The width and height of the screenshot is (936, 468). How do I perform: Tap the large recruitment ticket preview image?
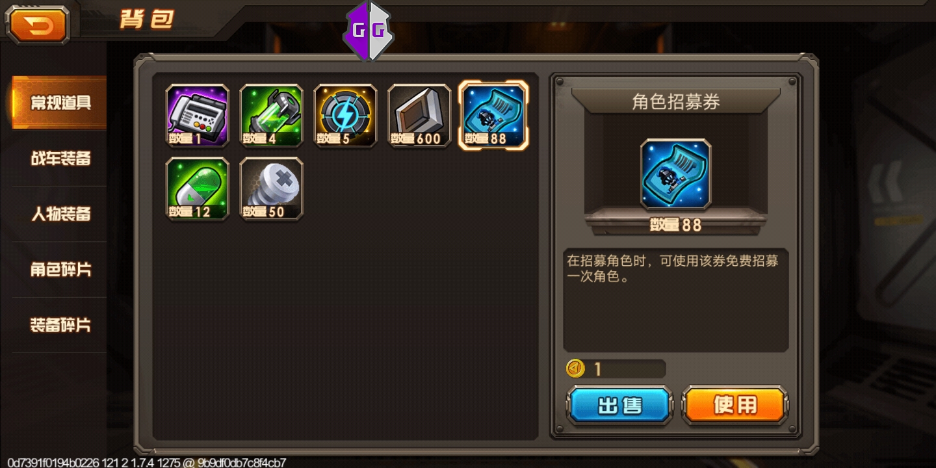[x=676, y=174]
